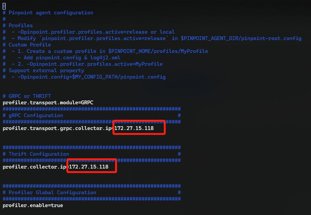Click the "profiler.transport.grpc.collector.ip" property key
The image size is (311, 215).
coord(57,128)
